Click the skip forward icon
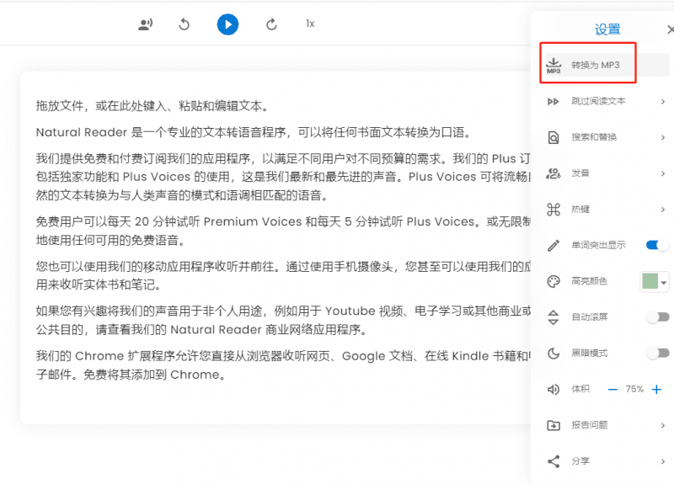 pyautogui.click(x=271, y=24)
